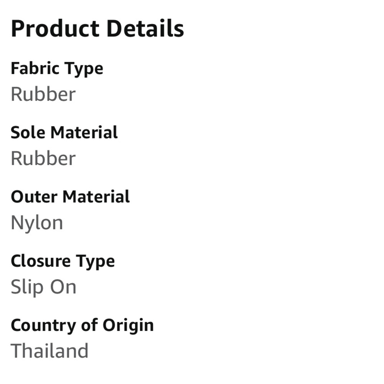384x384 pixels.
Task: Click the word "Type" in Closure Type label
Action: 95,262
